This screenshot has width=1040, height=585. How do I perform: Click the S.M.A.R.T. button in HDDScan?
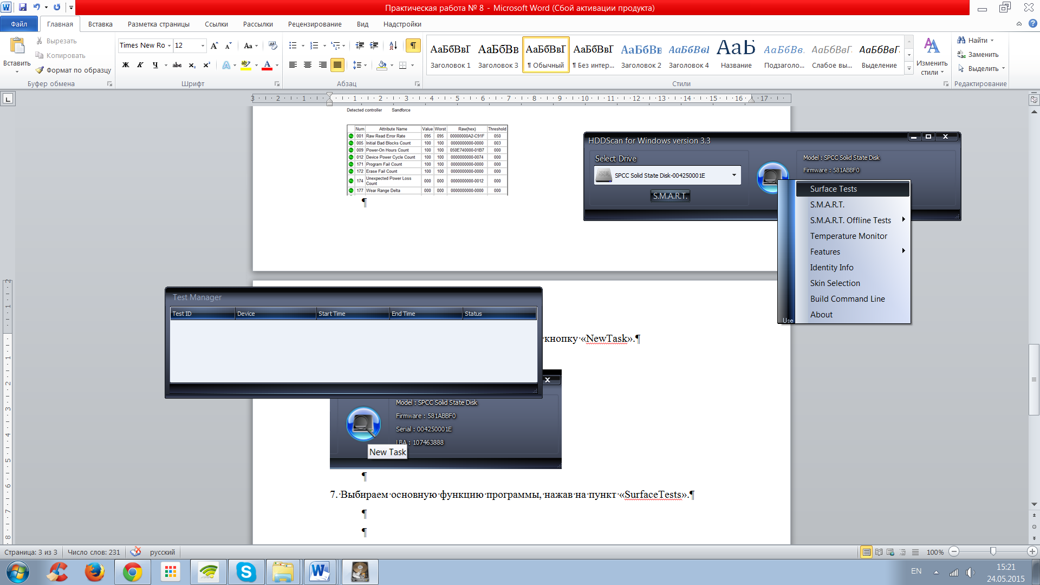click(x=670, y=196)
